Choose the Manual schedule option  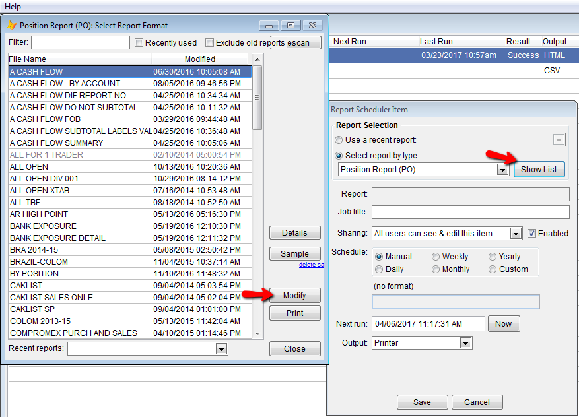coord(379,257)
